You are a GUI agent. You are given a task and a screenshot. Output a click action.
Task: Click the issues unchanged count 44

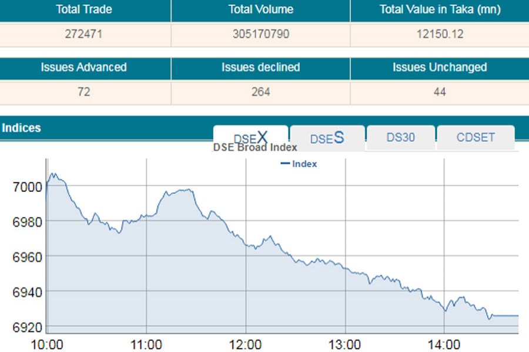(x=439, y=92)
